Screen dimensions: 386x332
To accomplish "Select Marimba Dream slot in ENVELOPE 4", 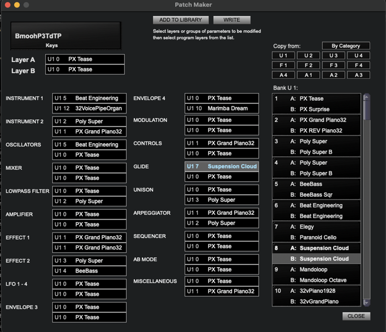I will point(222,109).
